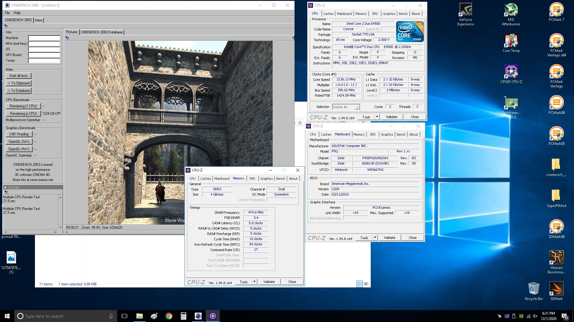Run Rendering (x CPU) benchmark

tap(23, 114)
